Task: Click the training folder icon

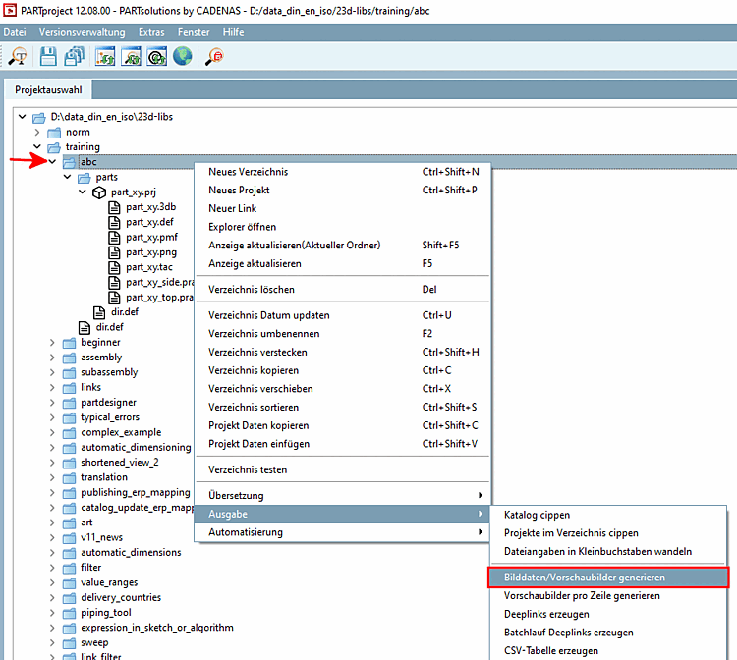Action: point(54,147)
